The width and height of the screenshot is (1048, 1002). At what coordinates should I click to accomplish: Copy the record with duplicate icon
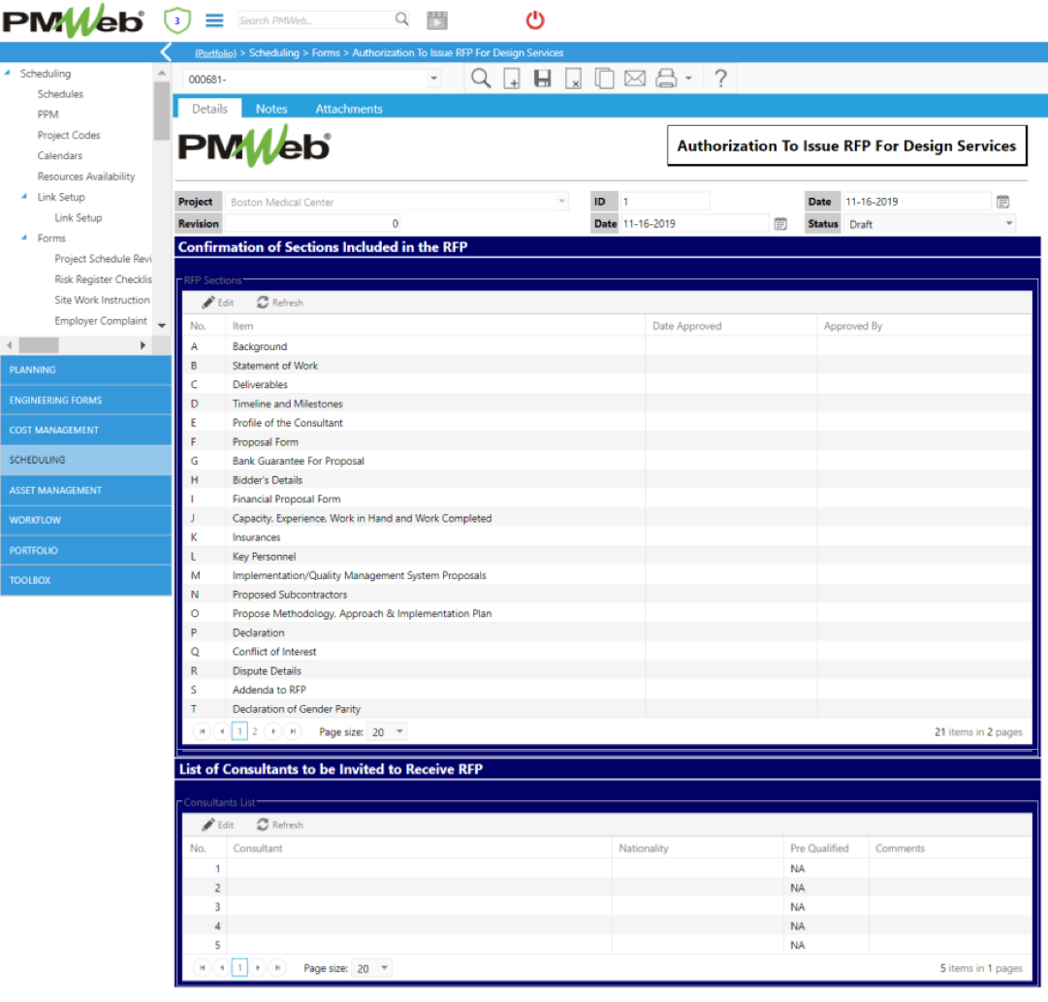click(x=604, y=79)
